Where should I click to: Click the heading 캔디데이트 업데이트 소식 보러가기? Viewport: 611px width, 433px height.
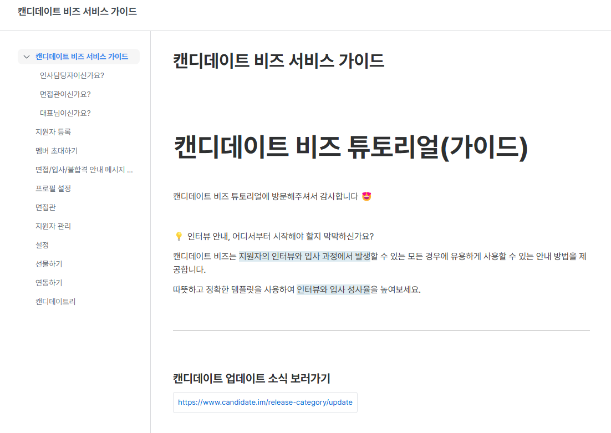pos(251,378)
